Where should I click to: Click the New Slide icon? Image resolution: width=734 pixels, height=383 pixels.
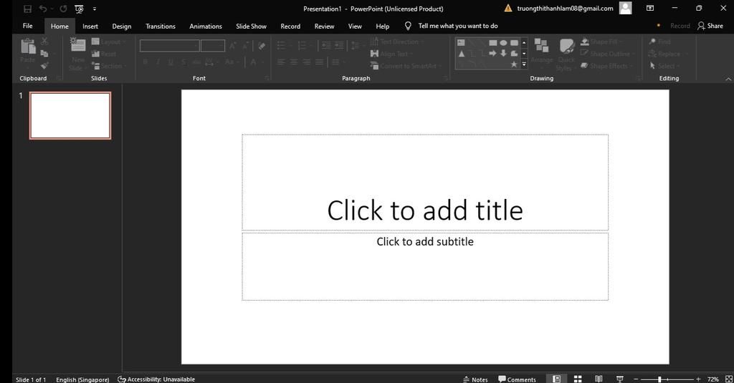click(x=77, y=44)
